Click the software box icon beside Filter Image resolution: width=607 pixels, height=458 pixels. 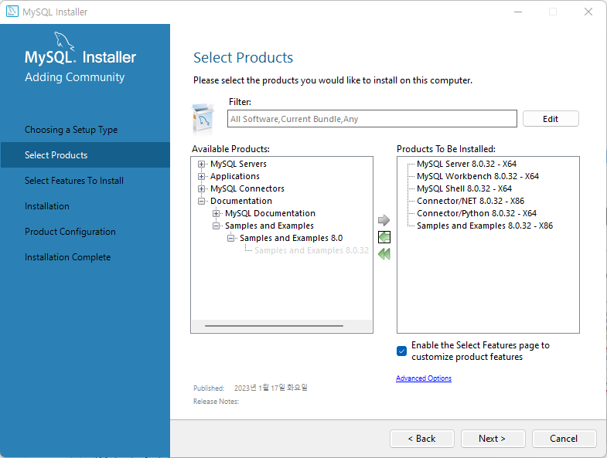coord(203,118)
